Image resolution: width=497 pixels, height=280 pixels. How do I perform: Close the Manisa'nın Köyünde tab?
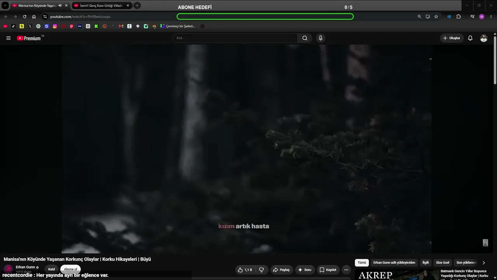point(66,5)
